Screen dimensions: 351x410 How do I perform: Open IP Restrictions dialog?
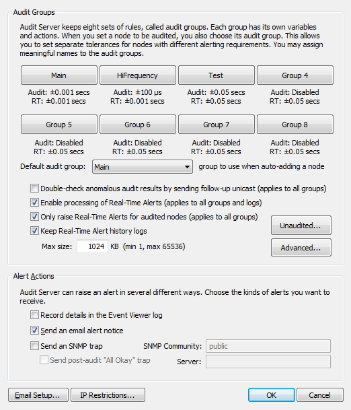(x=108, y=395)
